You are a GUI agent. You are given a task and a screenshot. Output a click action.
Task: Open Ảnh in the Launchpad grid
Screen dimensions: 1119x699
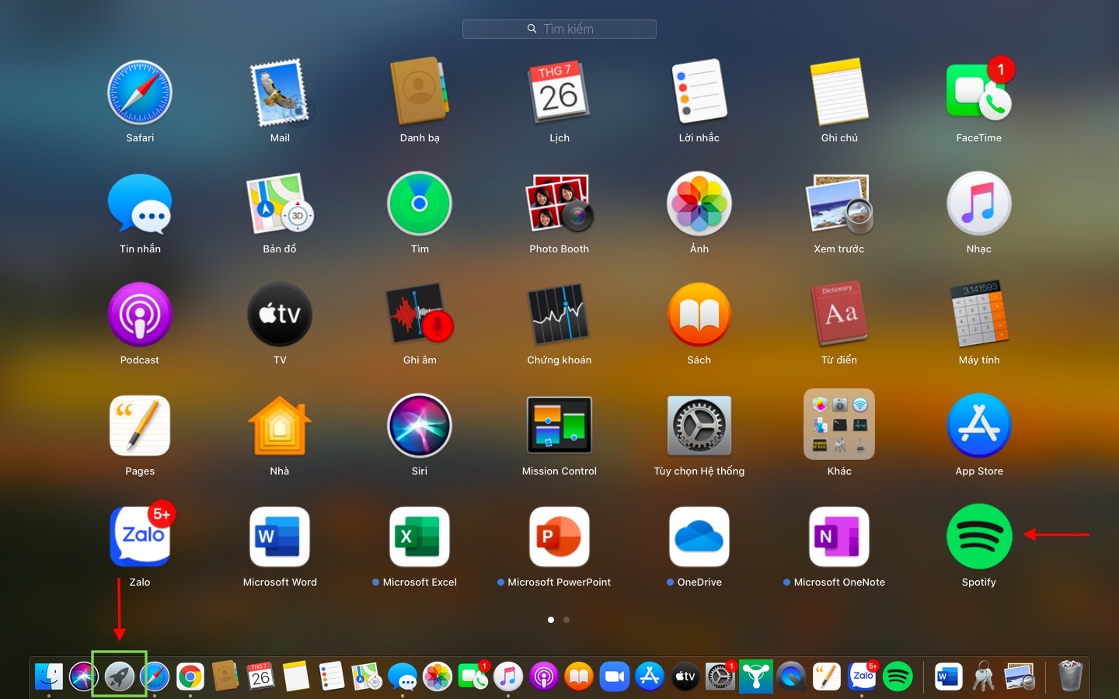(x=699, y=203)
